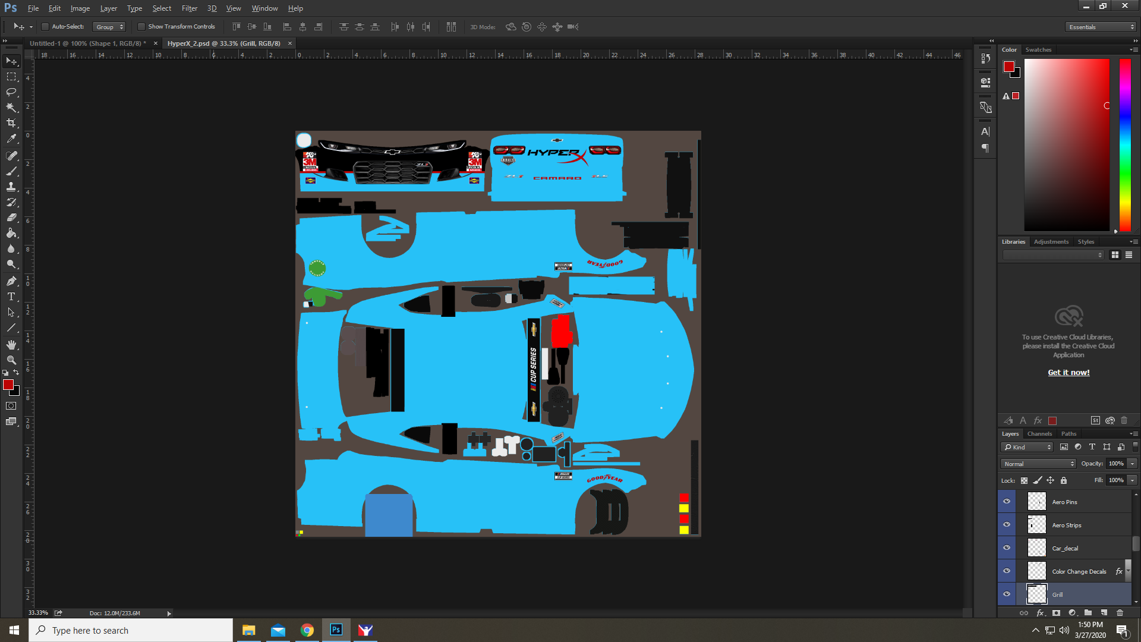1141x642 pixels.
Task: Switch to the Channels tab
Action: [1039, 433]
